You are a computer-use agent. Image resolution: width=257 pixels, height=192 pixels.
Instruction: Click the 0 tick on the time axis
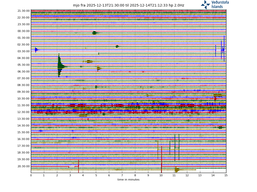pyautogui.click(x=31, y=175)
